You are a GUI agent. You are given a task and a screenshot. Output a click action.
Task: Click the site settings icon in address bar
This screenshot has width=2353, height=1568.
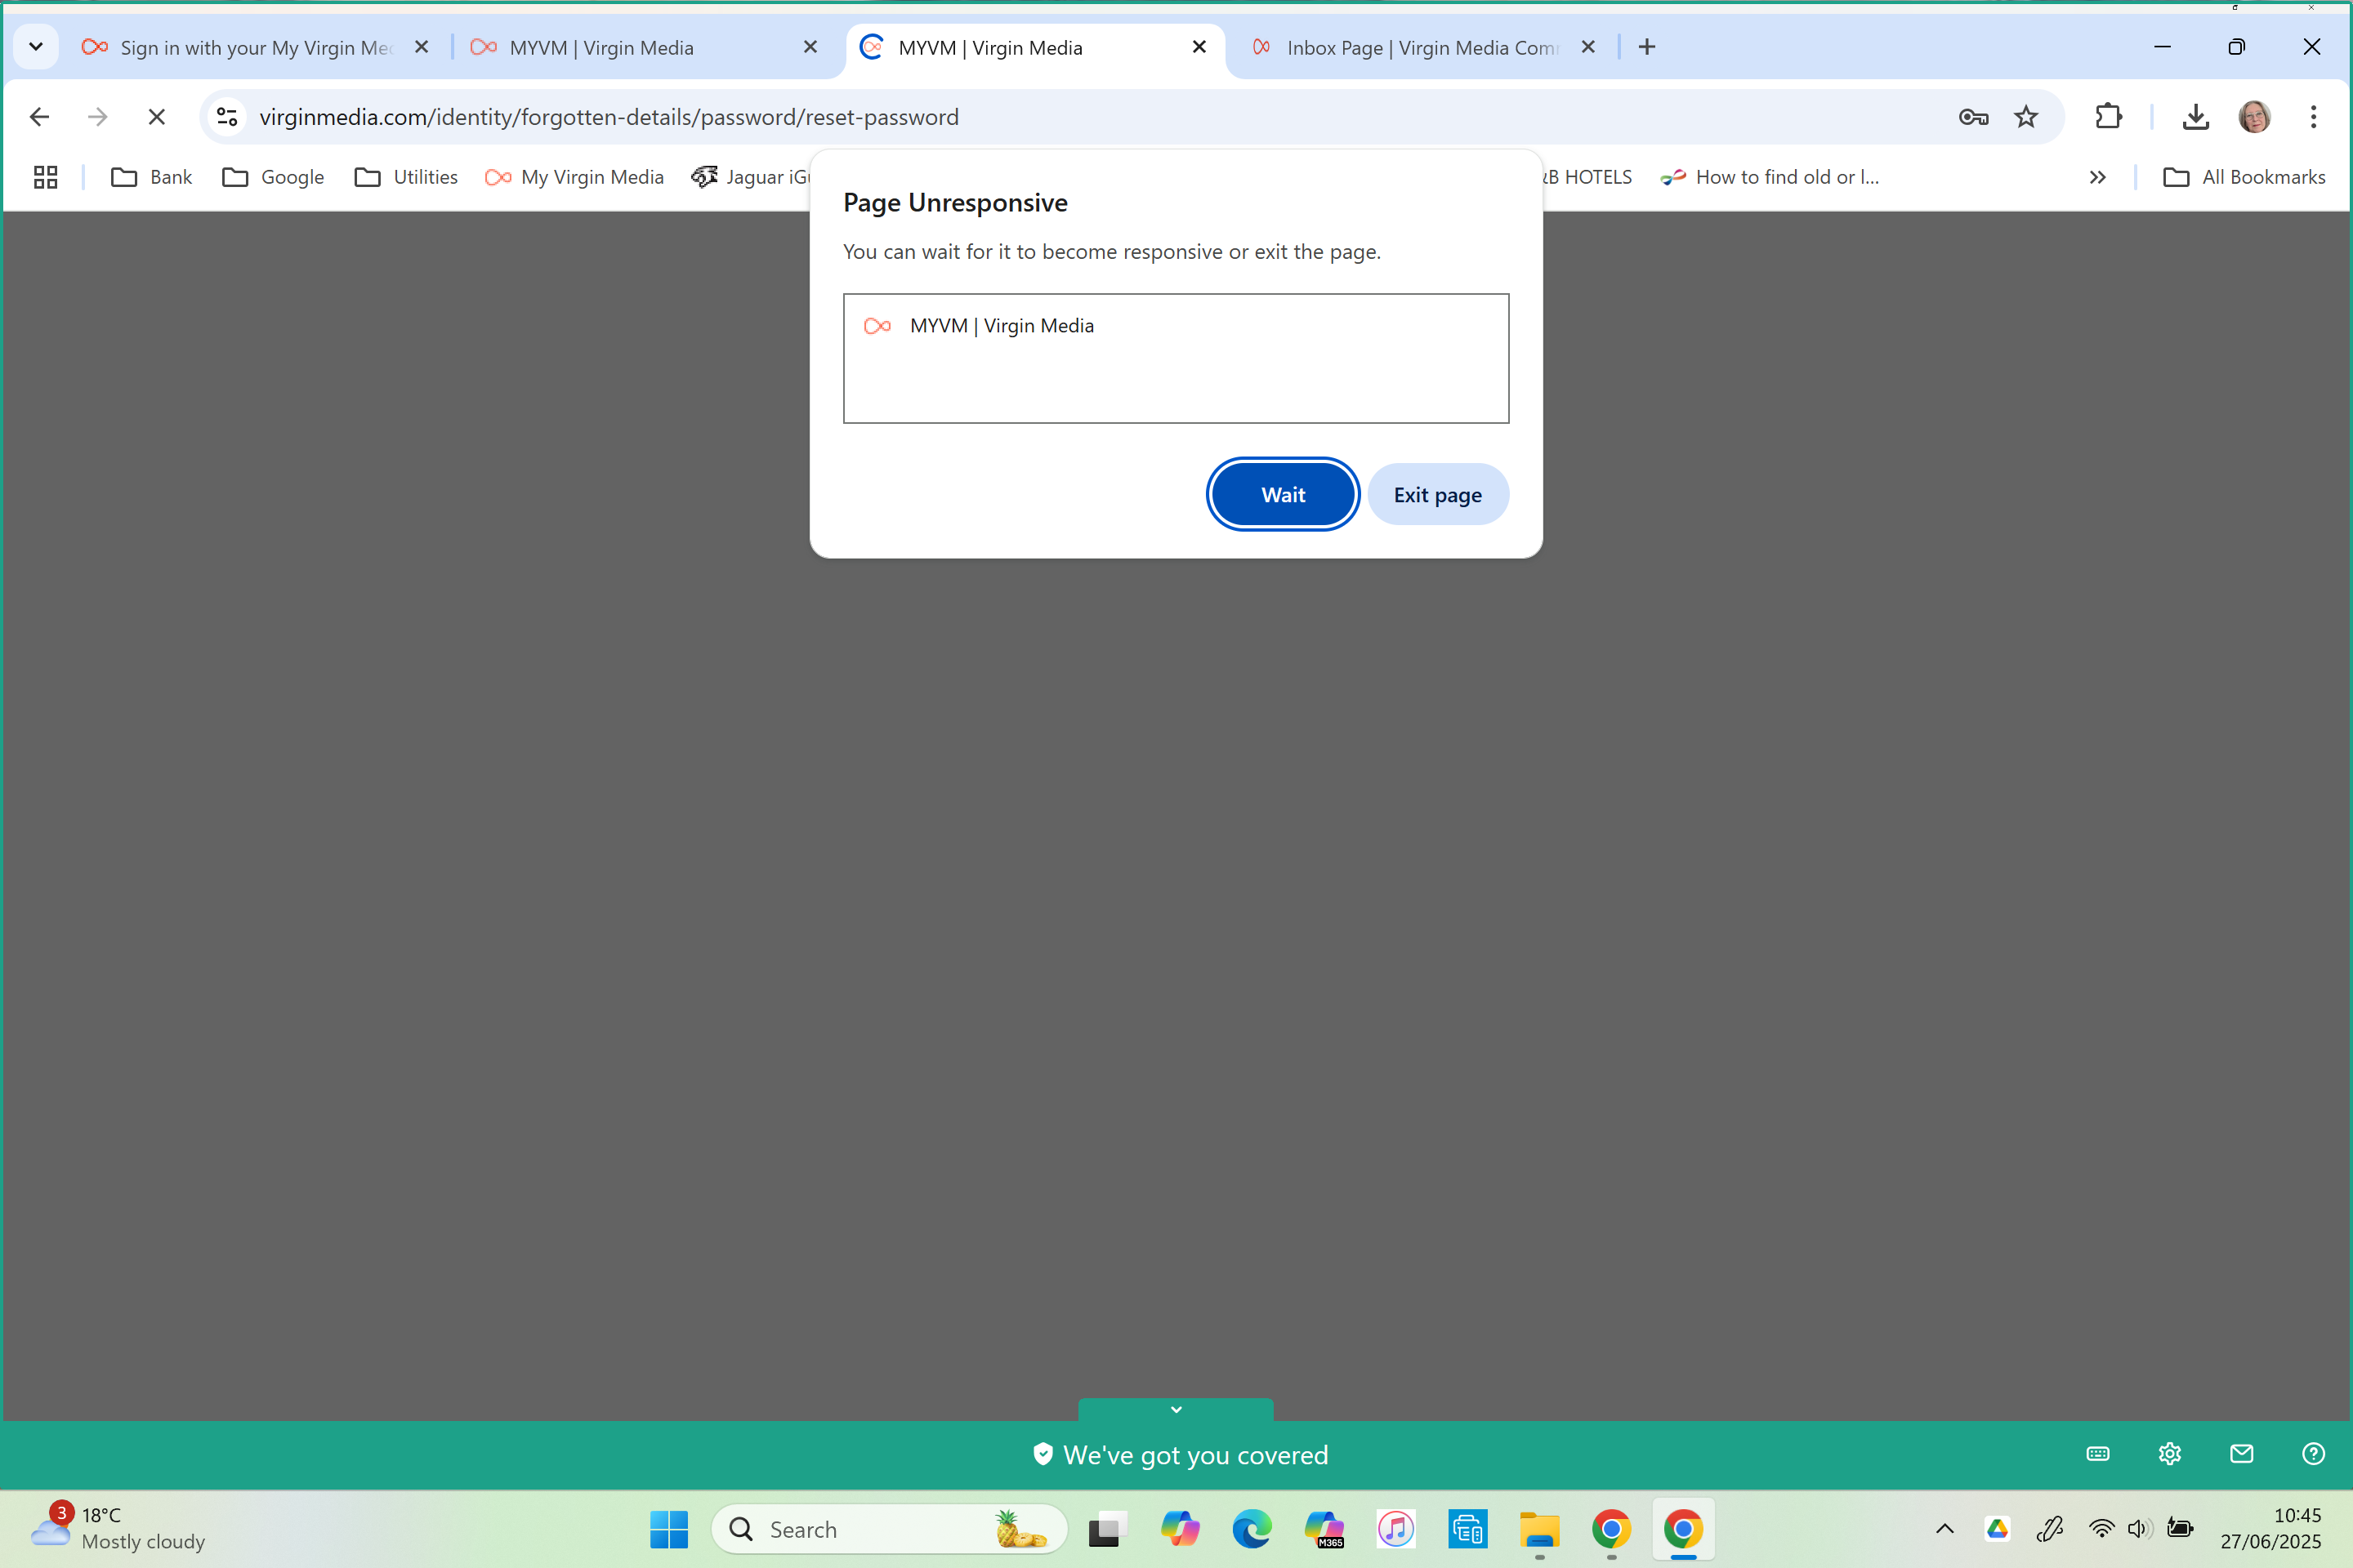(x=226, y=116)
